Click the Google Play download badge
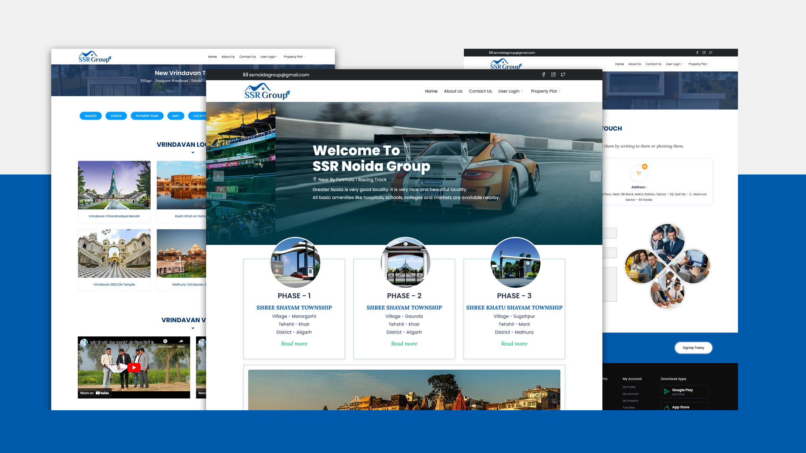 pos(684,391)
